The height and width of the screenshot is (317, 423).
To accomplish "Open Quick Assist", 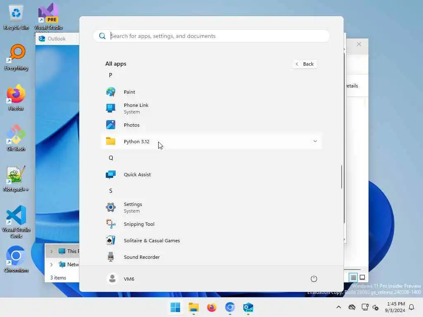I will pyautogui.click(x=211, y=175).
